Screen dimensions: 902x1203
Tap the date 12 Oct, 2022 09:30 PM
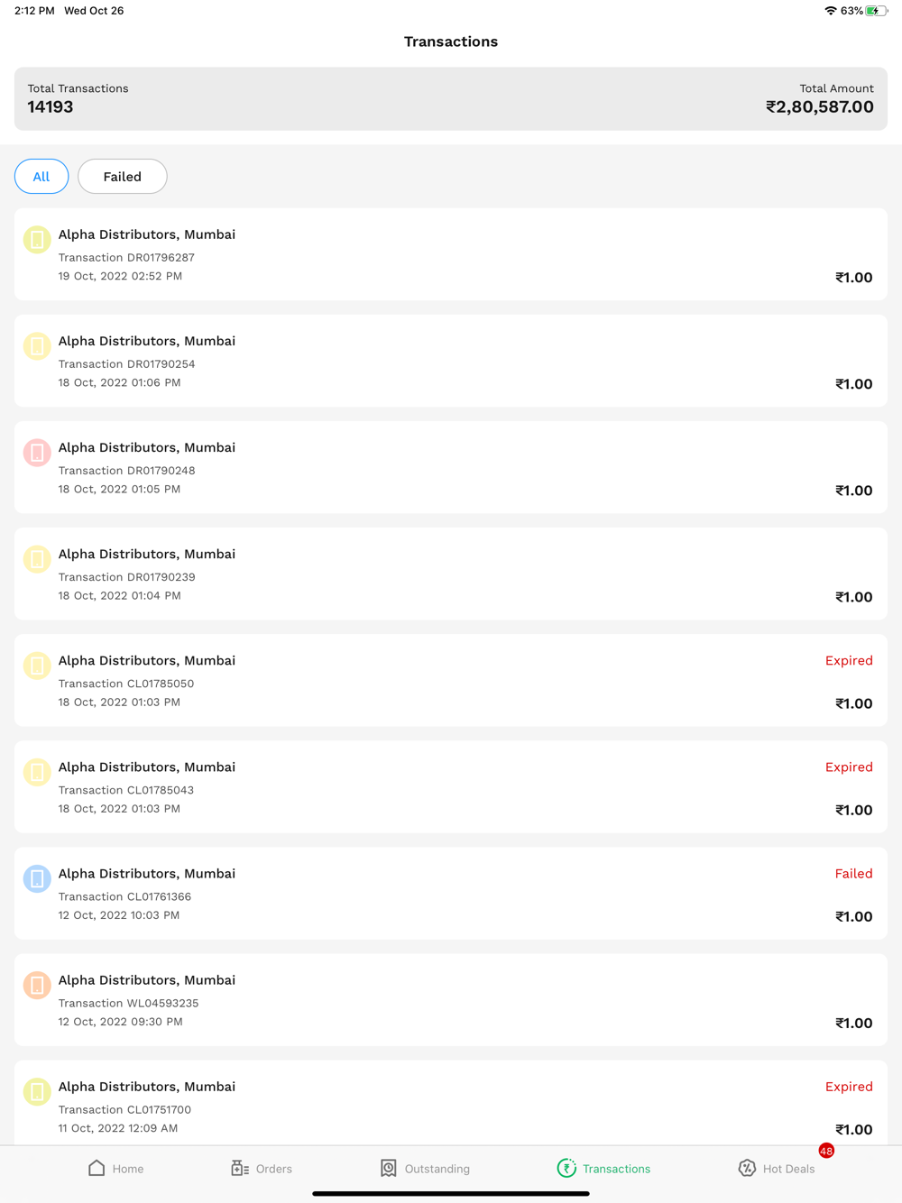(x=120, y=1022)
